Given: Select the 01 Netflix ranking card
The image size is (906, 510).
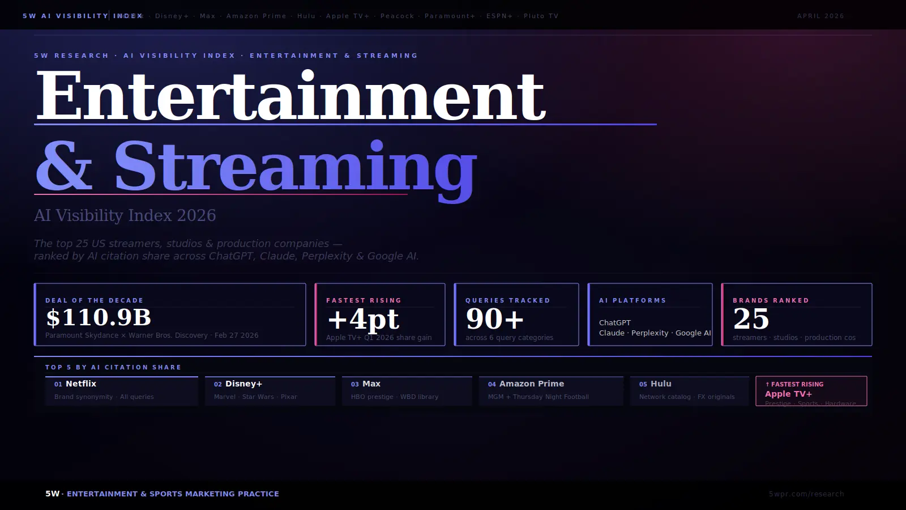Looking at the screenshot, I should (122, 391).
